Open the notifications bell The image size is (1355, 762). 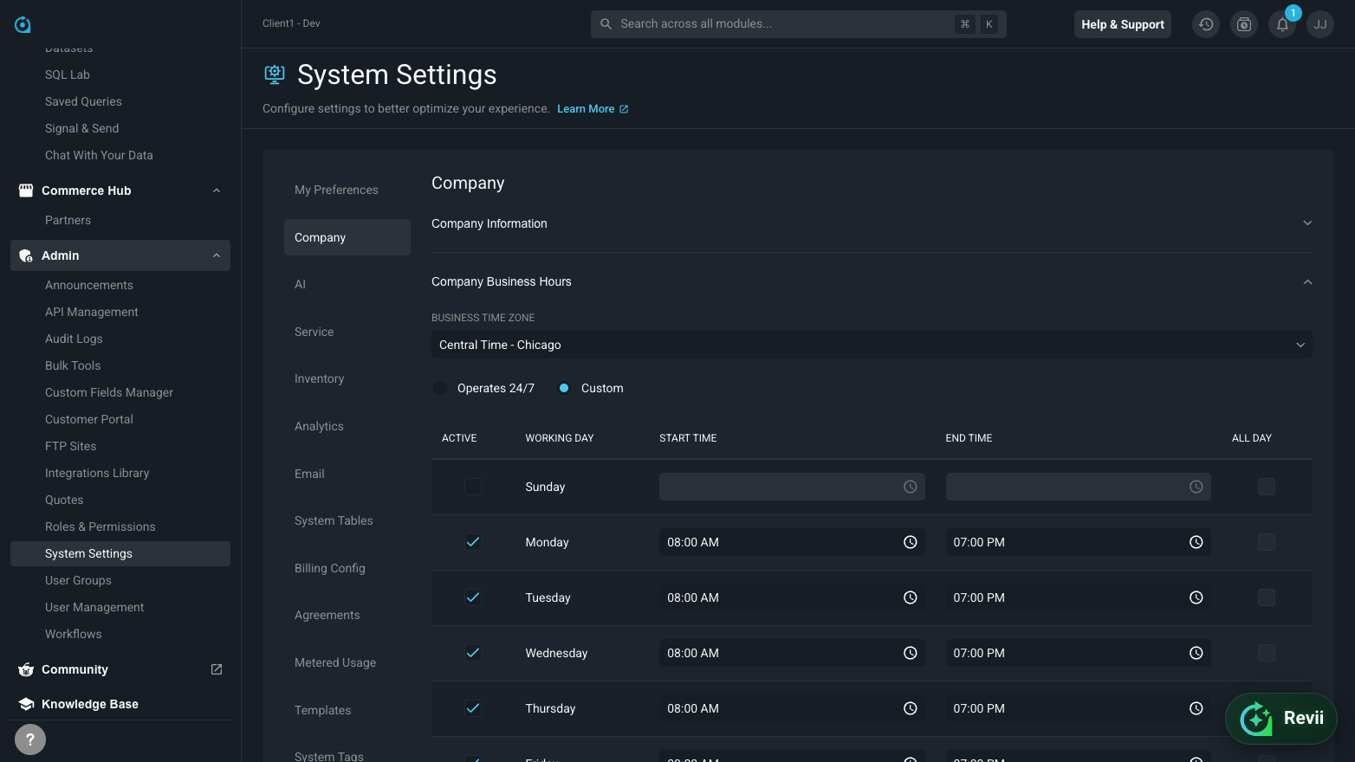pyautogui.click(x=1282, y=24)
